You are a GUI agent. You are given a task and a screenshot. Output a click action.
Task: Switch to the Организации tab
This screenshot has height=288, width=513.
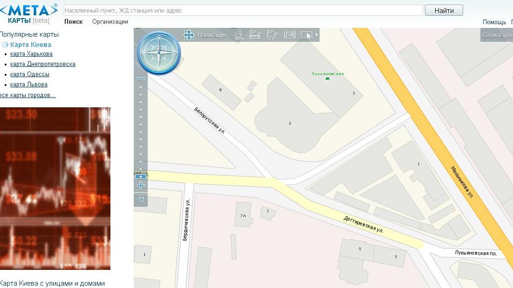click(x=110, y=21)
